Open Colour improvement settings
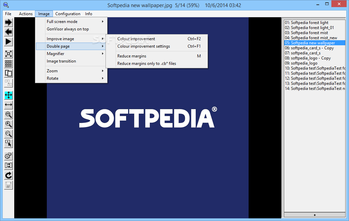This screenshot has height=221, width=349. [x=157, y=46]
